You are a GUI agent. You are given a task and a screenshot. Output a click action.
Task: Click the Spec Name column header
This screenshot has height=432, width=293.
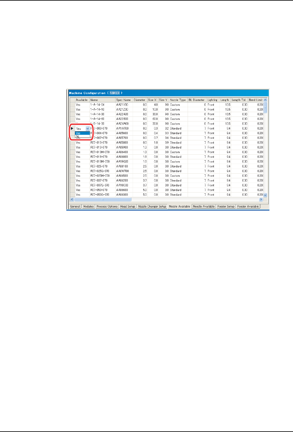point(124,100)
